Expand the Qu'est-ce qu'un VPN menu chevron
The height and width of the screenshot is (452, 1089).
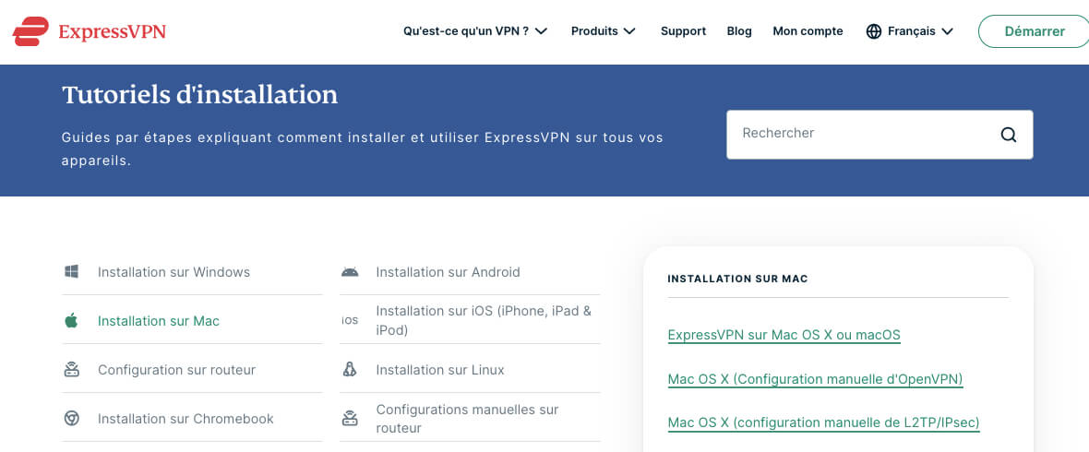pos(542,31)
